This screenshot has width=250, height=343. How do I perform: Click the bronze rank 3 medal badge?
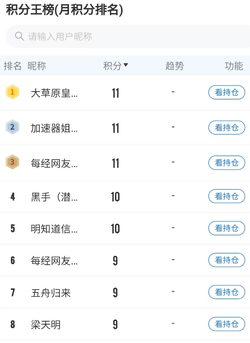tap(12, 162)
